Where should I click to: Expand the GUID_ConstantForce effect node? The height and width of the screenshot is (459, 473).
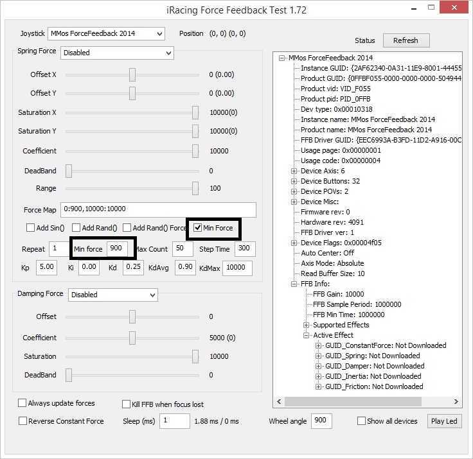(319, 345)
